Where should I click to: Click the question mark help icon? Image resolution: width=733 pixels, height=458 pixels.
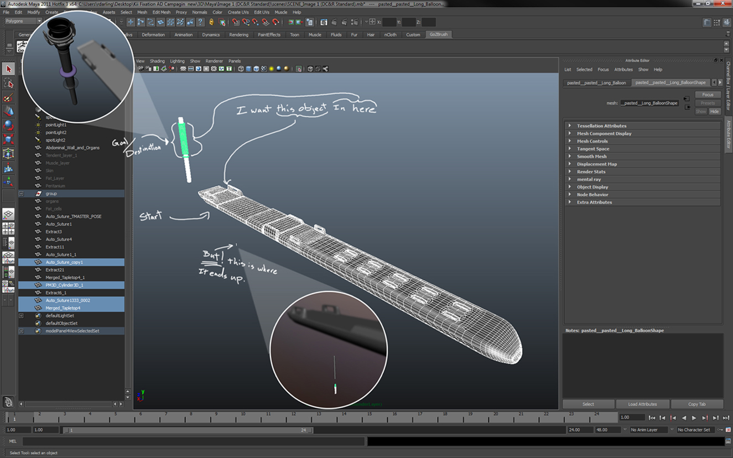[200, 22]
